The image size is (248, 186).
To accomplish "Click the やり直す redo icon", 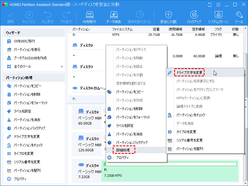I will point(66,17).
